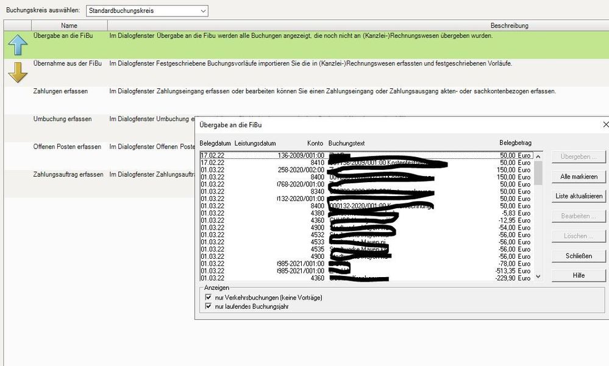Select booking row with Konto 8340
Image resolution: width=609 pixels, height=366 pixels.
point(366,191)
